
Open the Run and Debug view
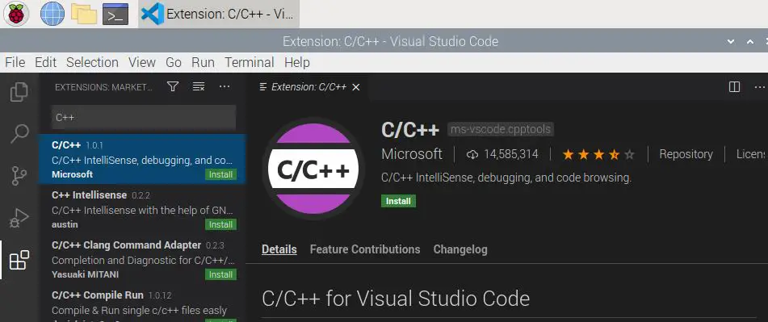19,218
